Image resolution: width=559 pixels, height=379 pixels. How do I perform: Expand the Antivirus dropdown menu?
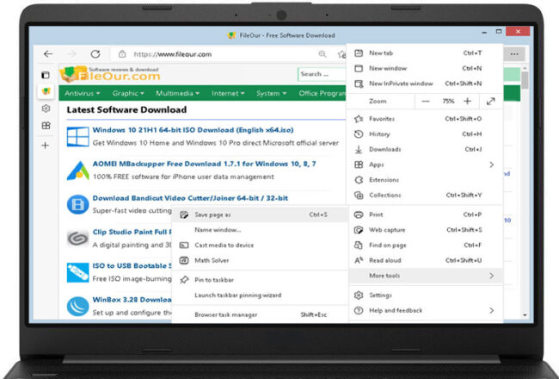(x=83, y=93)
